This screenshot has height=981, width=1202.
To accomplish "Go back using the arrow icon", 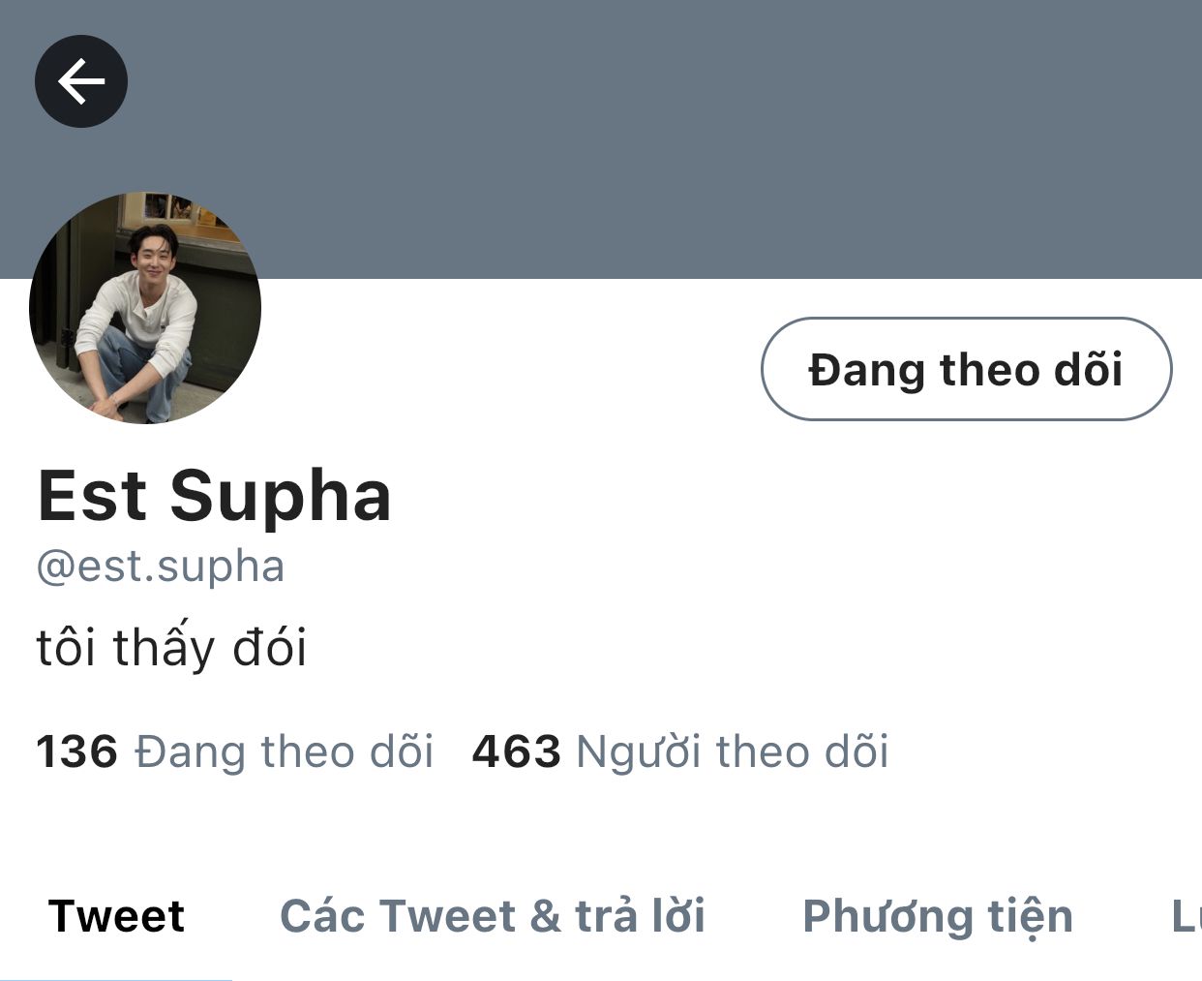I will coord(81,81).
